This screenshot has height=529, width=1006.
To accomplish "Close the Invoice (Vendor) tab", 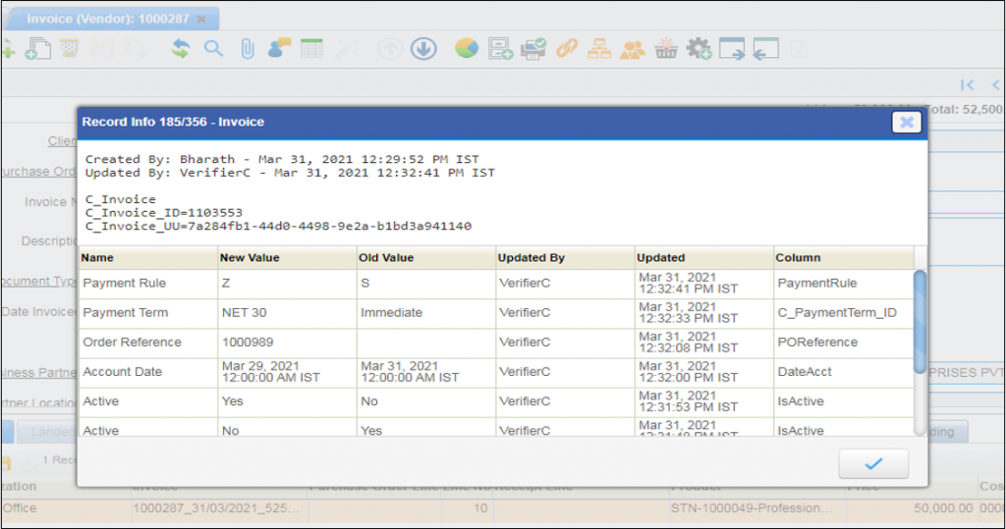I will (x=201, y=19).
